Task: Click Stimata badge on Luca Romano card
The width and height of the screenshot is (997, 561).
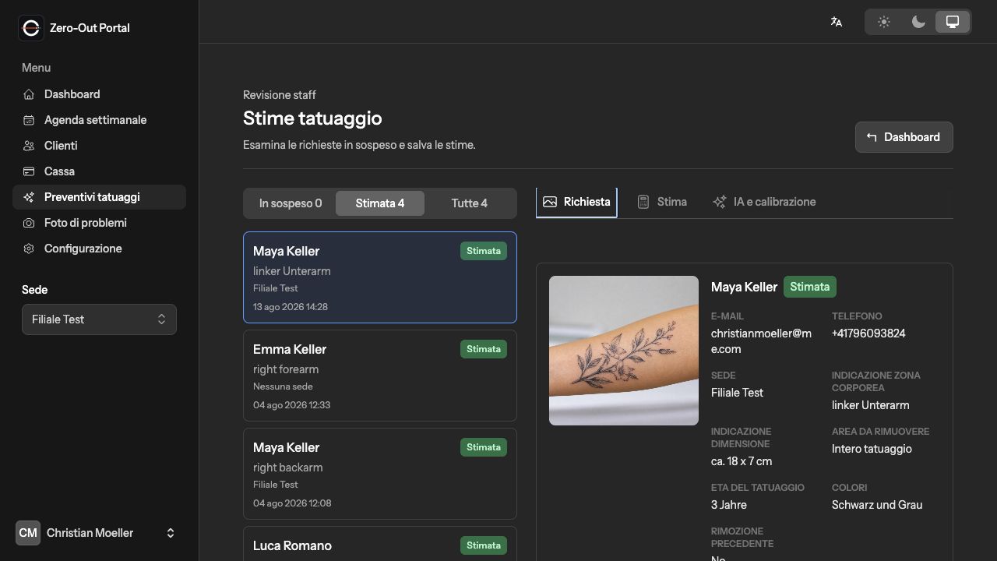Action: (484, 545)
